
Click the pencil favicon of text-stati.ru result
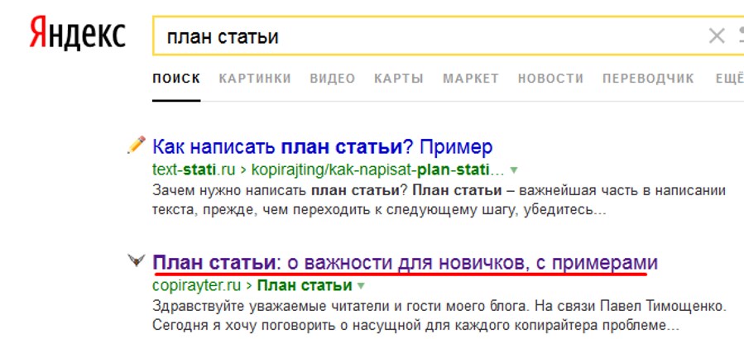pos(137,145)
